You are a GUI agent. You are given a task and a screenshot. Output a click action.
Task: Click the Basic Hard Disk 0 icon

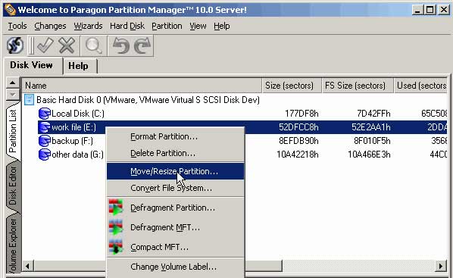[x=29, y=100]
